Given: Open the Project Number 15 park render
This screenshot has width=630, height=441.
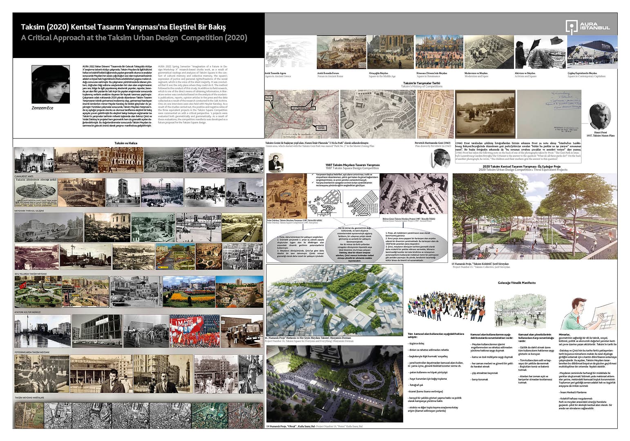Looking at the screenshot, I should pos(534,217).
